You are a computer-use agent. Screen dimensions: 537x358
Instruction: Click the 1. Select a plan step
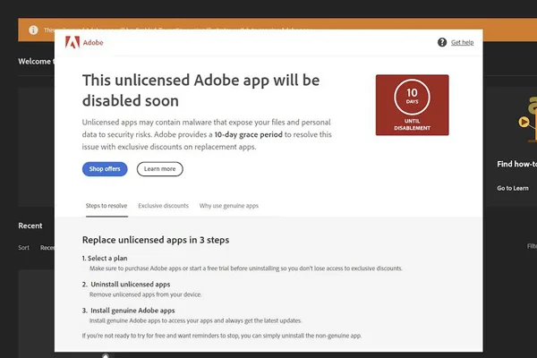[105, 258]
